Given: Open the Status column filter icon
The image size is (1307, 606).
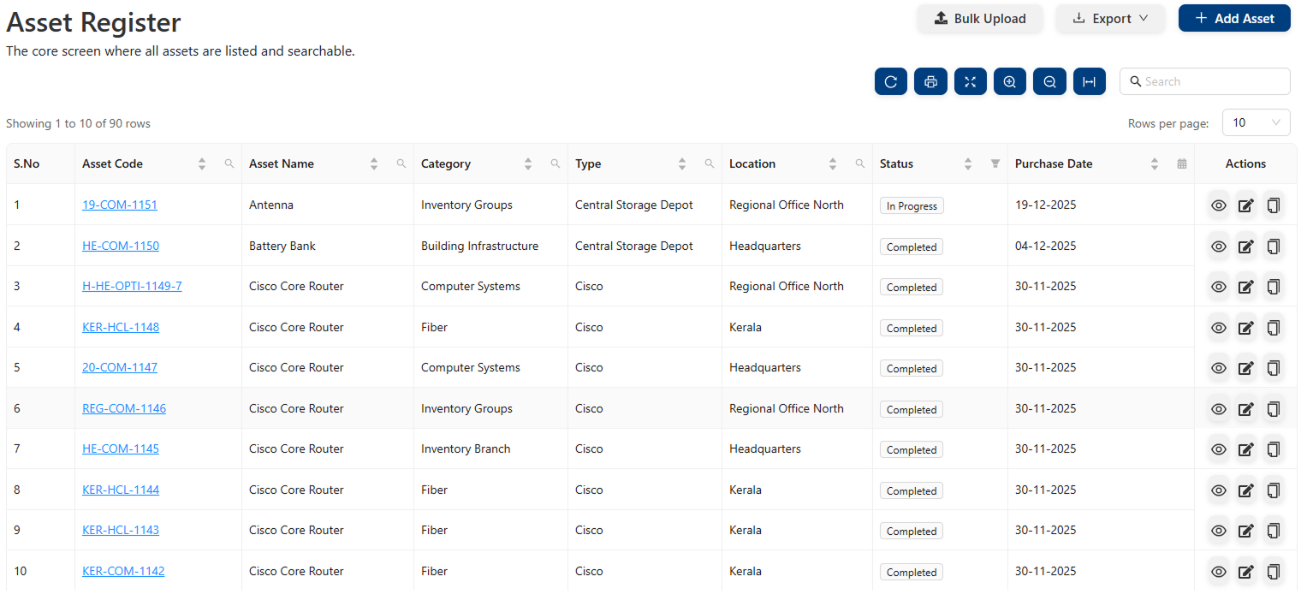Looking at the screenshot, I should point(995,163).
